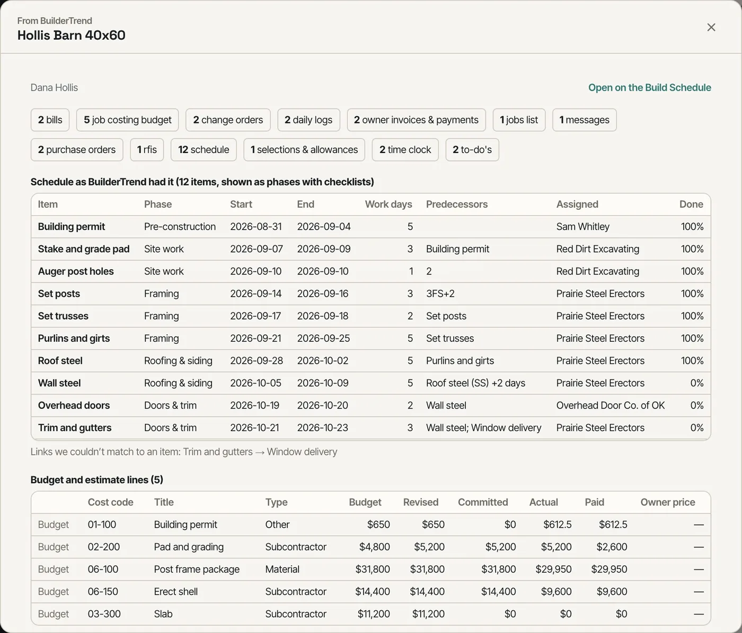Select the 1 jobs list chip

[x=519, y=120]
